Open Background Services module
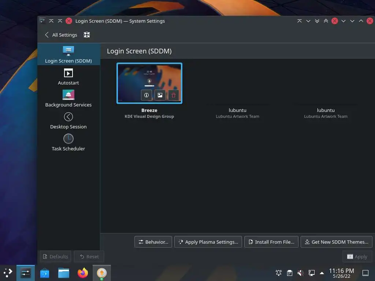The height and width of the screenshot is (281, 375). click(68, 99)
